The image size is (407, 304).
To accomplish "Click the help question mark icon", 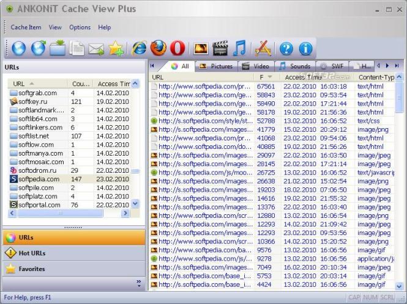I will click(286, 49).
